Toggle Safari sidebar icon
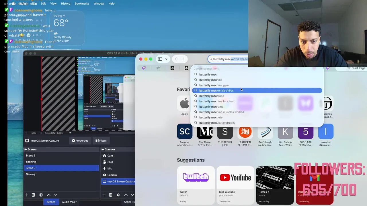Image resolution: width=367 pixels, height=206 pixels. (160, 59)
